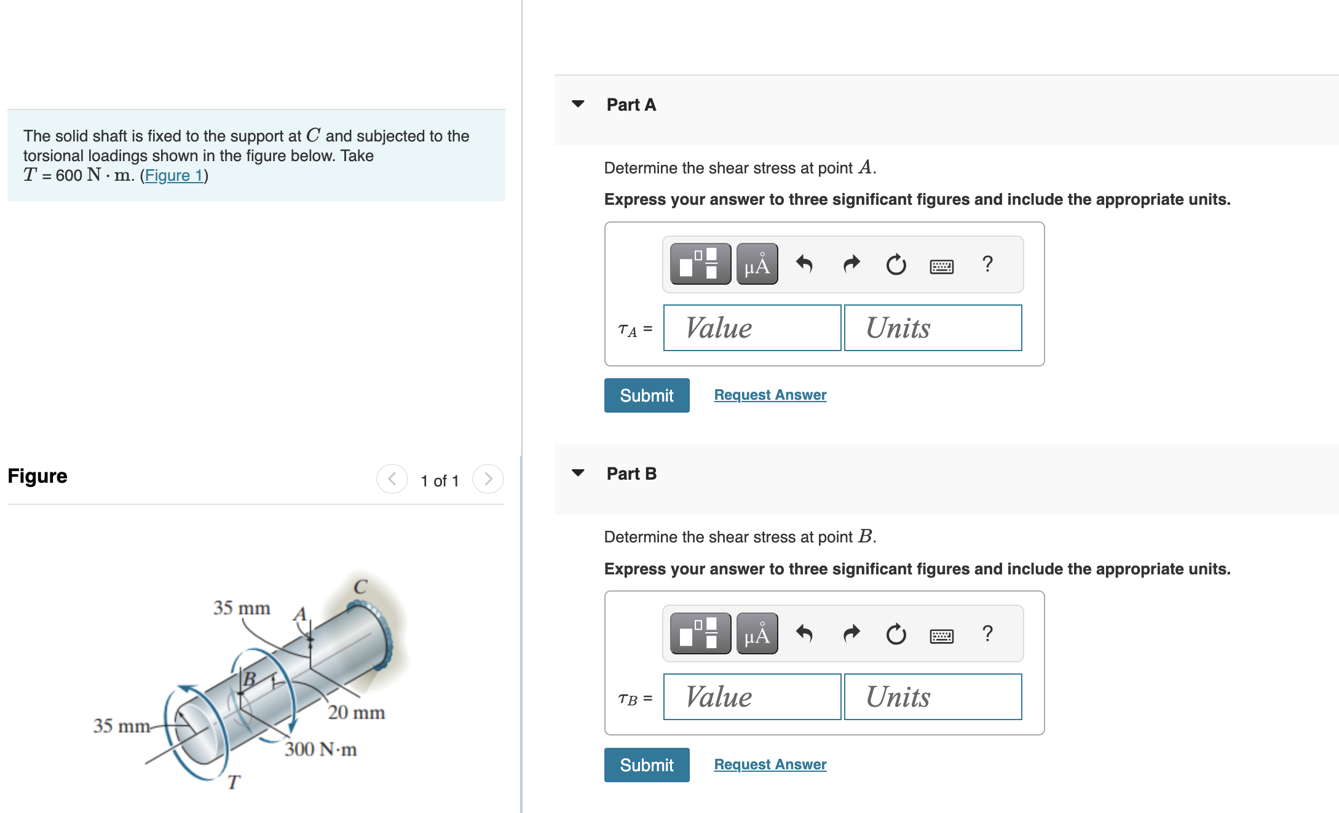The width and height of the screenshot is (1339, 813).
Task: Open templates palette in Part A toolbar
Action: pyautogui.click(x=700, y=264)
